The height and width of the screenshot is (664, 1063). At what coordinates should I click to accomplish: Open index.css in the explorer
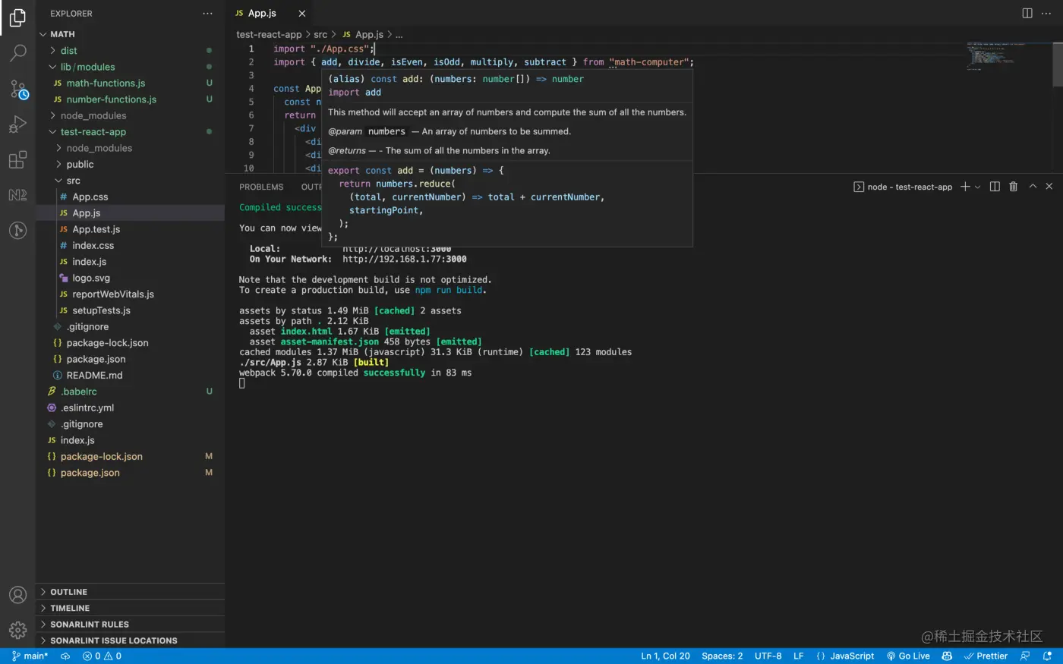pos(130,246)
